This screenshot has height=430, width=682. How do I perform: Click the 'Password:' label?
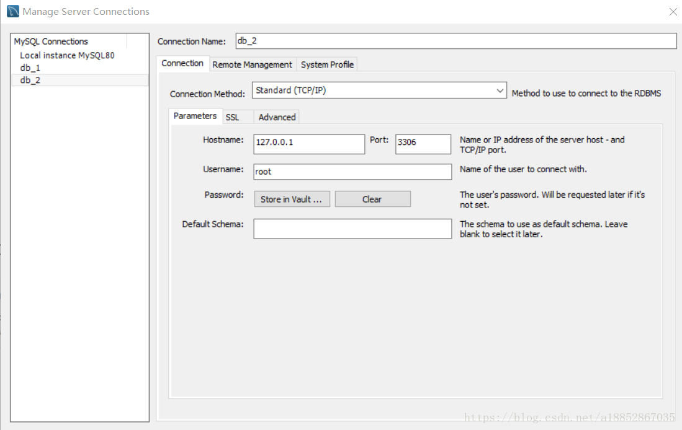point(224,195)
